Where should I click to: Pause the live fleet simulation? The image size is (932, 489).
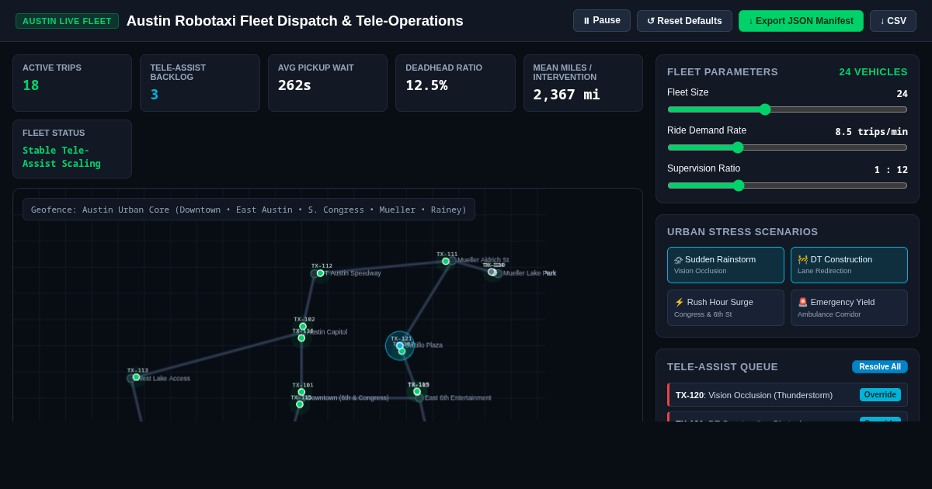pos(602,20)
